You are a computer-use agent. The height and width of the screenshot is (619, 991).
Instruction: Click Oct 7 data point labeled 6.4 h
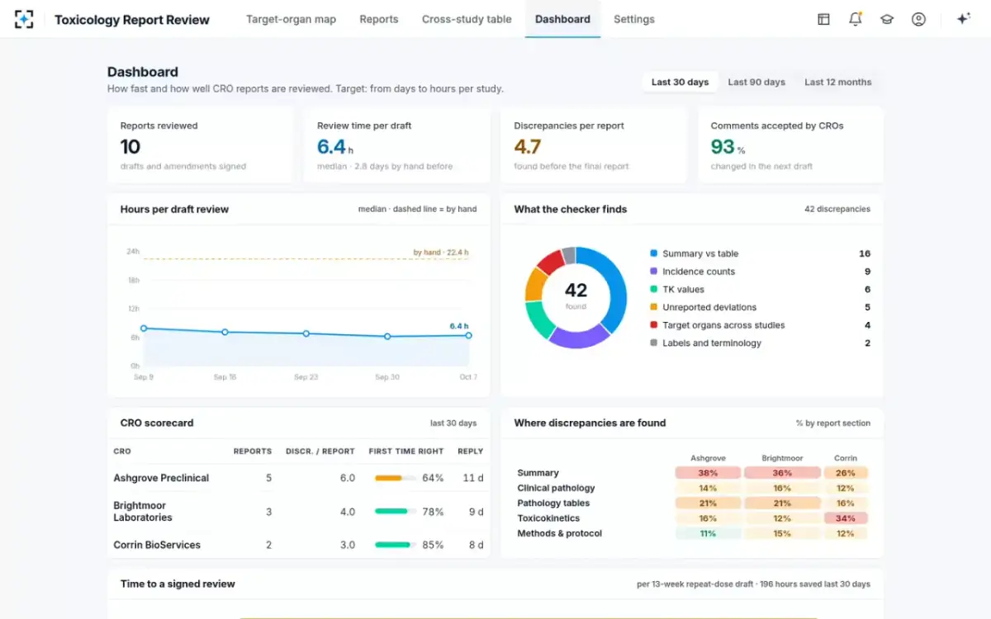(468, 336)
